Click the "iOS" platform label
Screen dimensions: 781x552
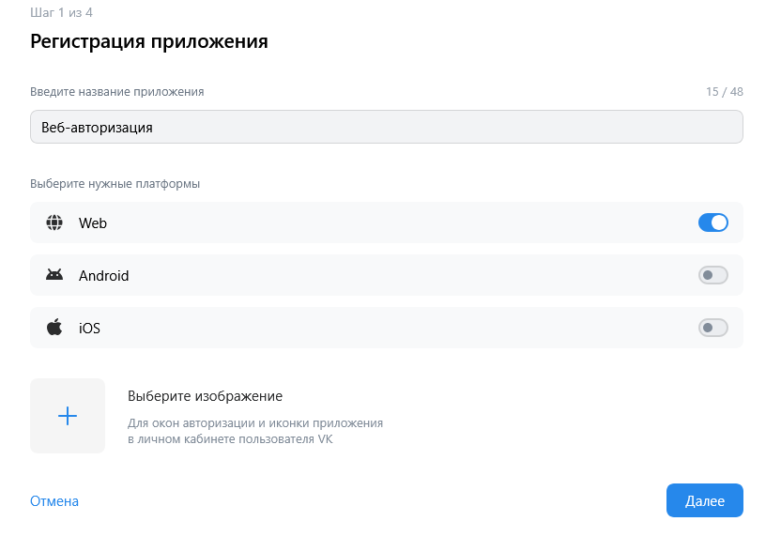(89, 329)
